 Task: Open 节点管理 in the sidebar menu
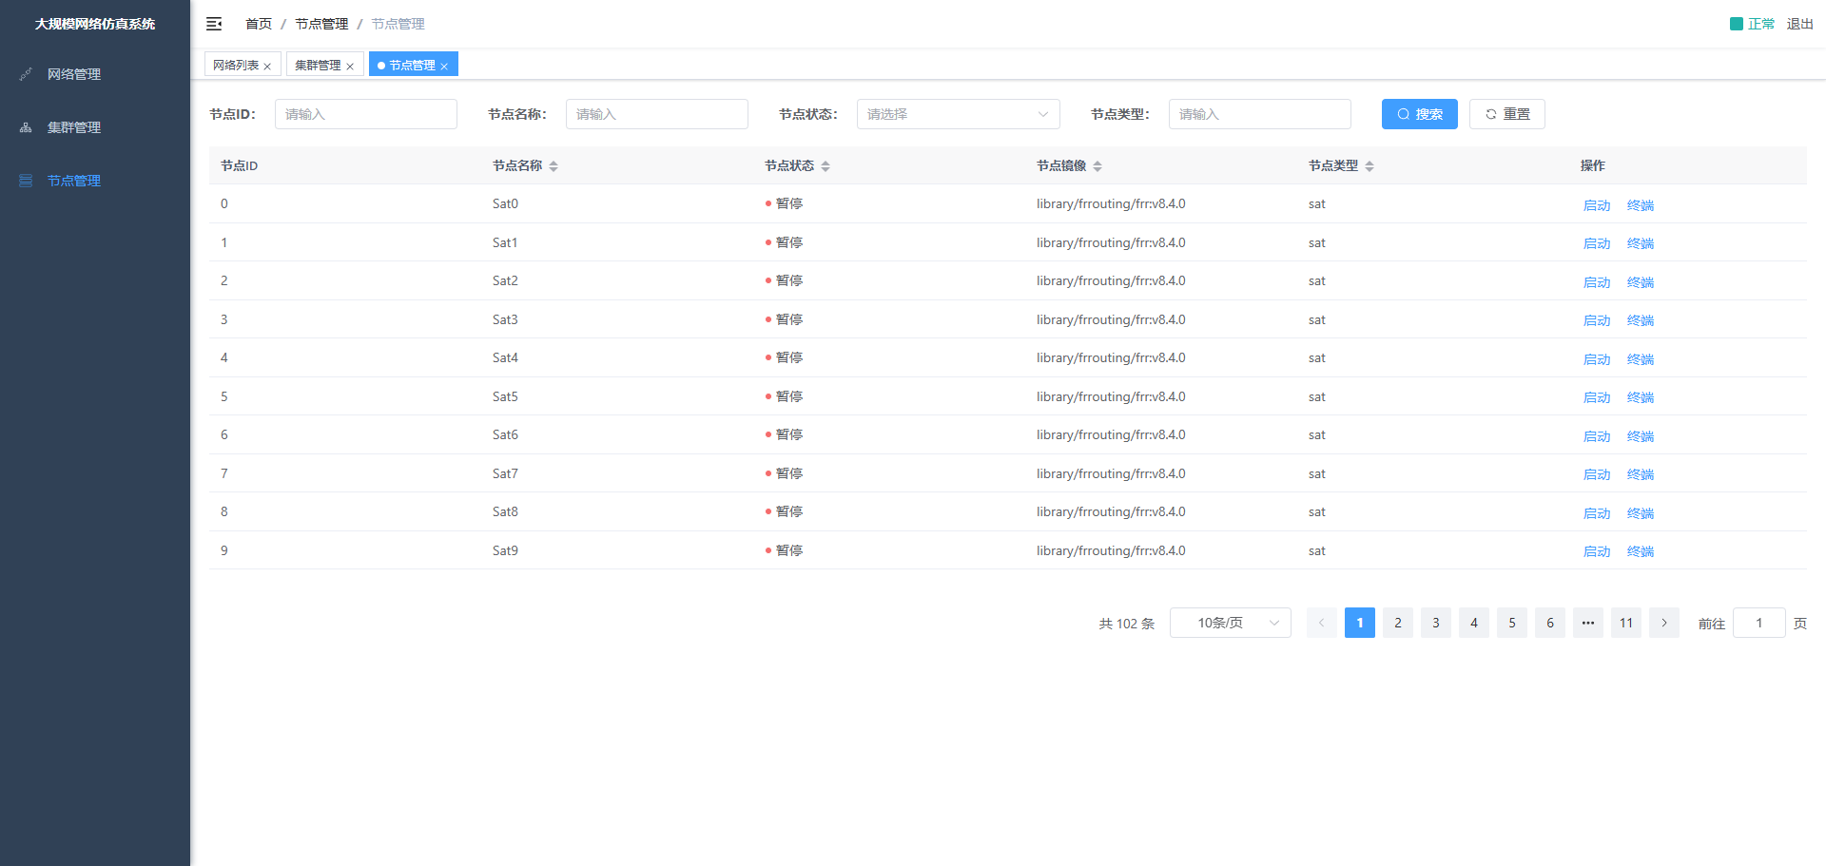tap(74, 181)
